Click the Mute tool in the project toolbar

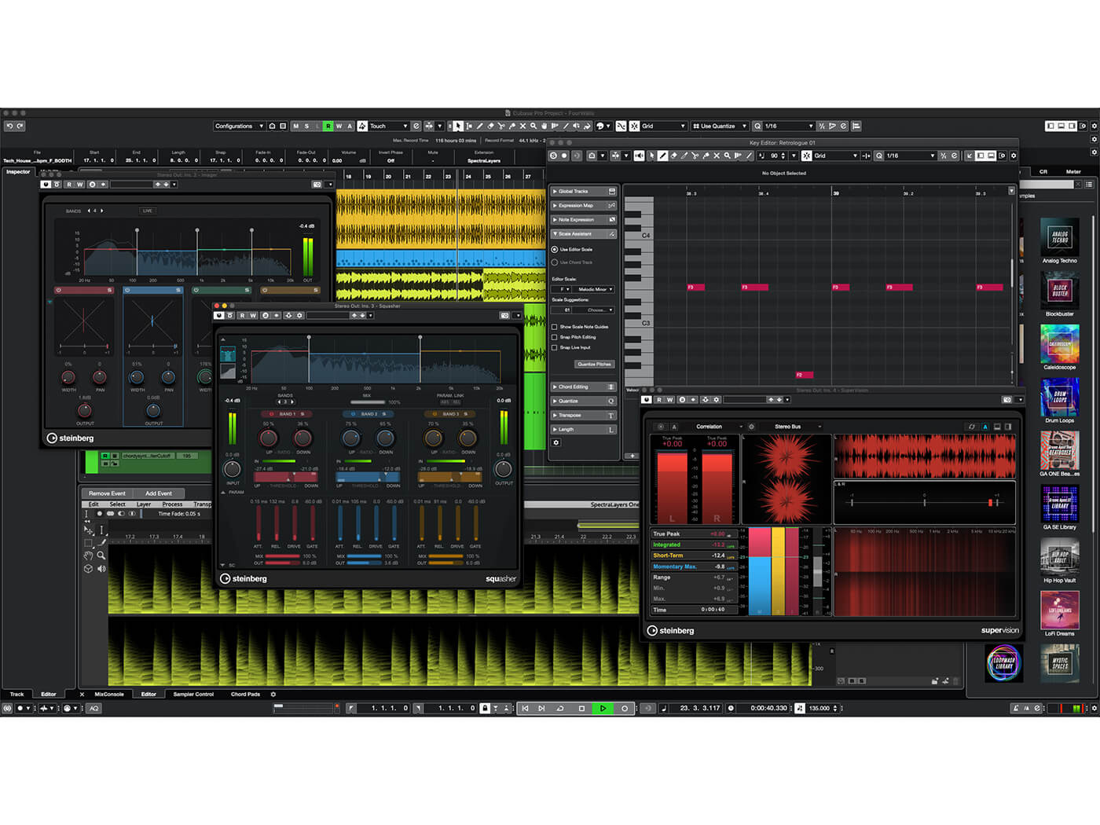523,126
